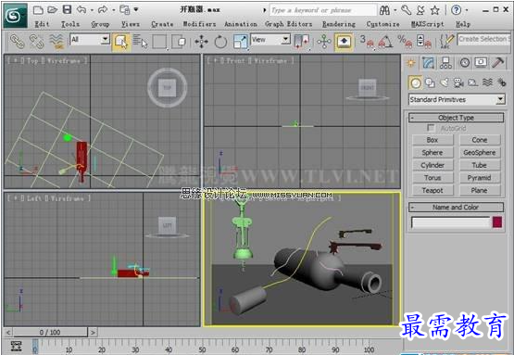
Task: Toggle Angle Snap
Action: [x=385, y=42]
